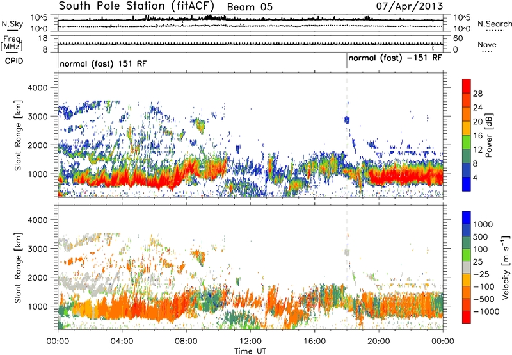Click the 'N.Sky' legend label
Screen dimensions: 512x355
[x=12, y=24]
